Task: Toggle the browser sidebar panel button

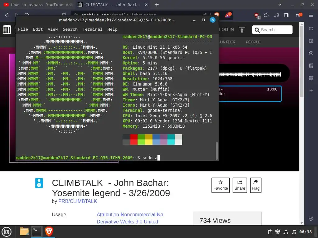Action: pos(286,15)
